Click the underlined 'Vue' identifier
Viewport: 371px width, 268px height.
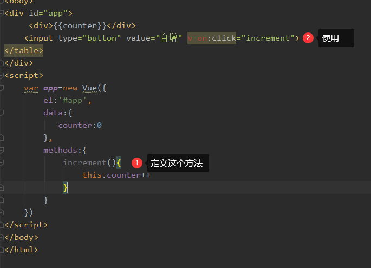(89, 88)
